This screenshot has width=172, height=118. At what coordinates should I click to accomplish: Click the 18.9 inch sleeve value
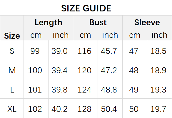pyautogui.click(x=158, y=70)
